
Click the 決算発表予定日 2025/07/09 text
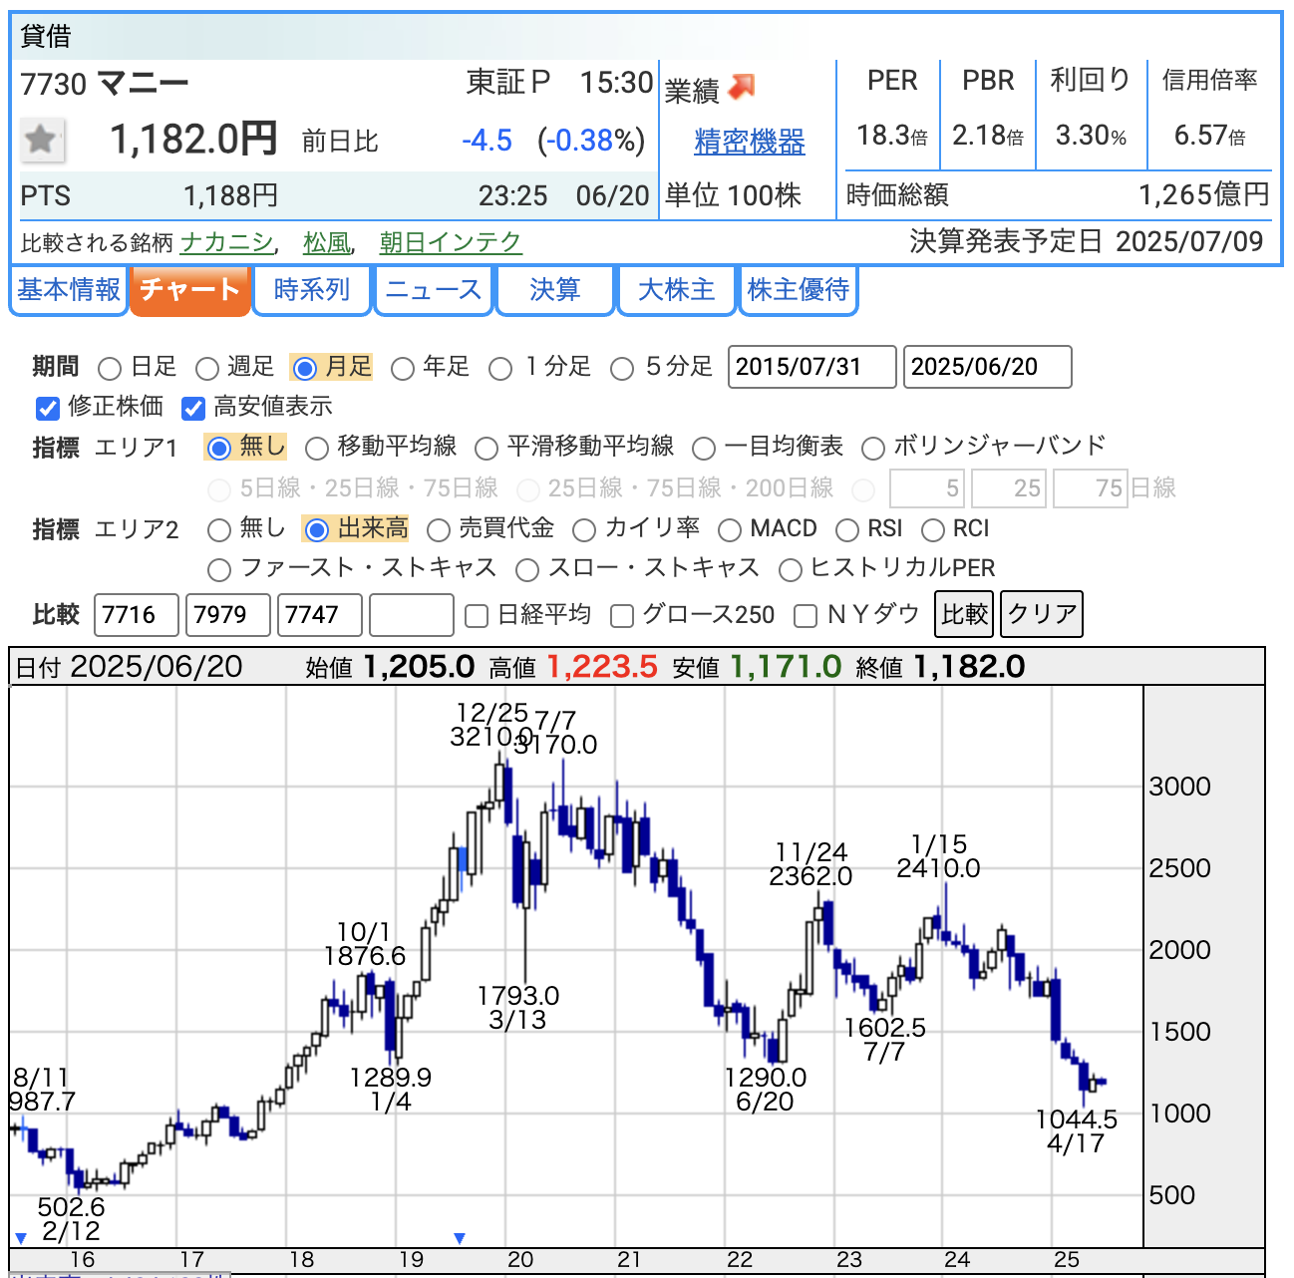point(1087,241)
